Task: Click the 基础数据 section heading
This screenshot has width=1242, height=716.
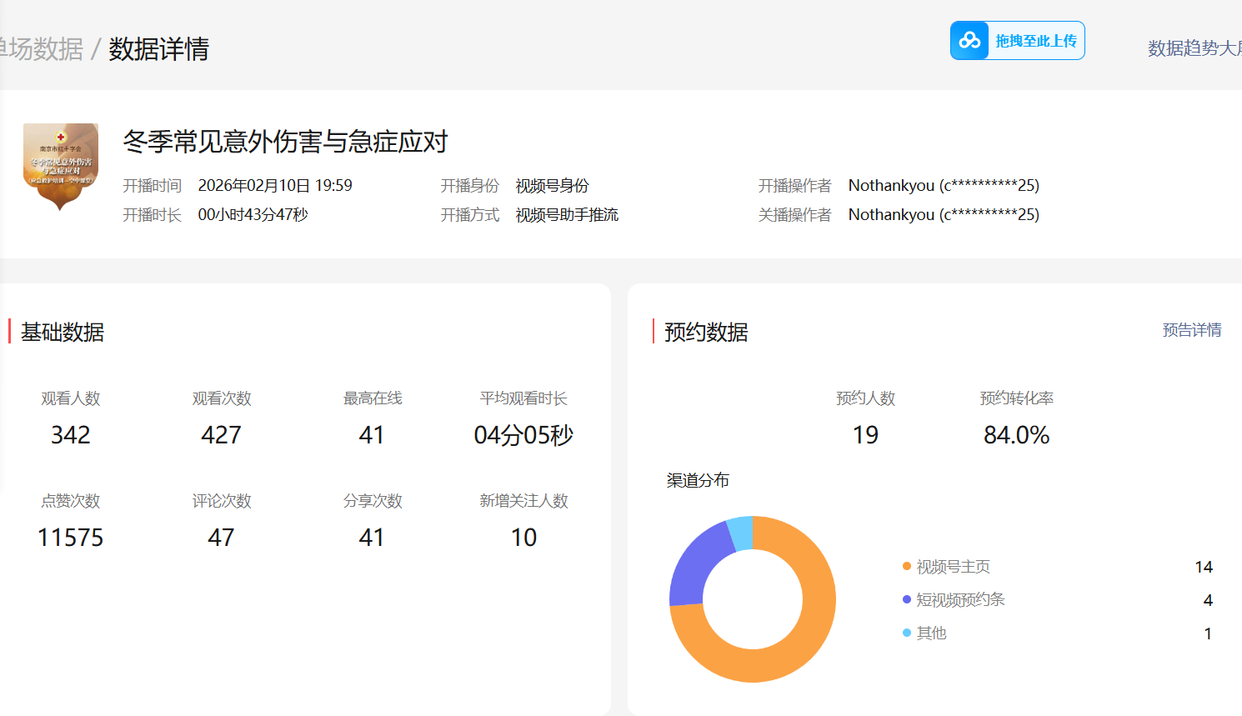Action: coord(63,332)
